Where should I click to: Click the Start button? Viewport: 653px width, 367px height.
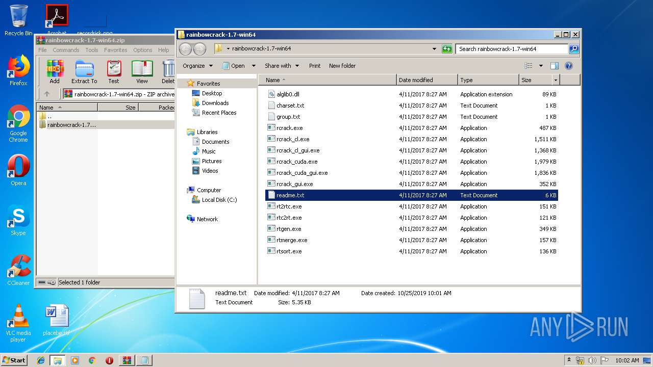tap(14, 360)
